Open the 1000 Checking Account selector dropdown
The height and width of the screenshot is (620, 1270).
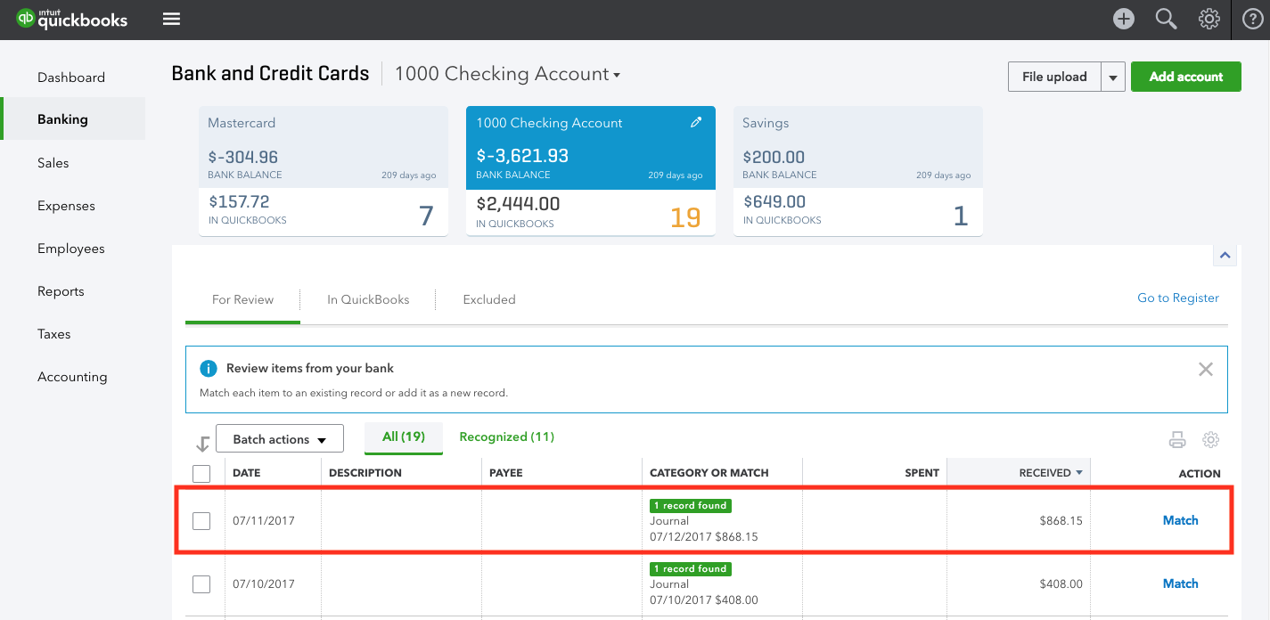tap(507, 75)
